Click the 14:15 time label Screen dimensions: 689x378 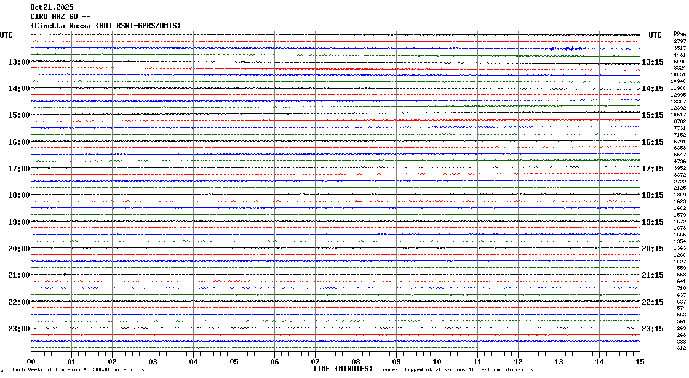click(x=653, y=89)
